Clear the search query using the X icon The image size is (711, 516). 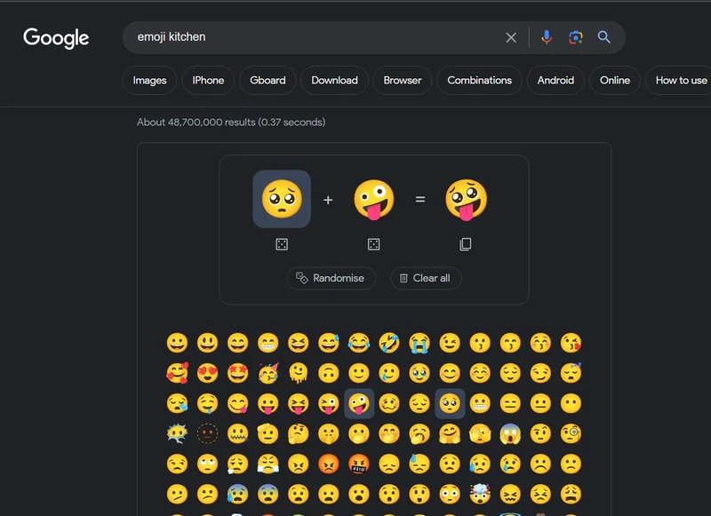click(x=511, y=37)
